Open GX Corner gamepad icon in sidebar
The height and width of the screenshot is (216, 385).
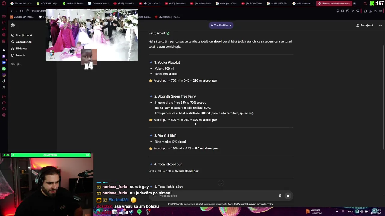tap(4, 16)
